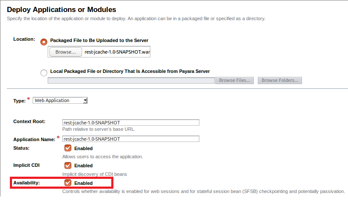The height and width of the screenshot is (202, 348).
Task: Toggle the Status Enabled checkbox
Action: click(x=68, y=148)
